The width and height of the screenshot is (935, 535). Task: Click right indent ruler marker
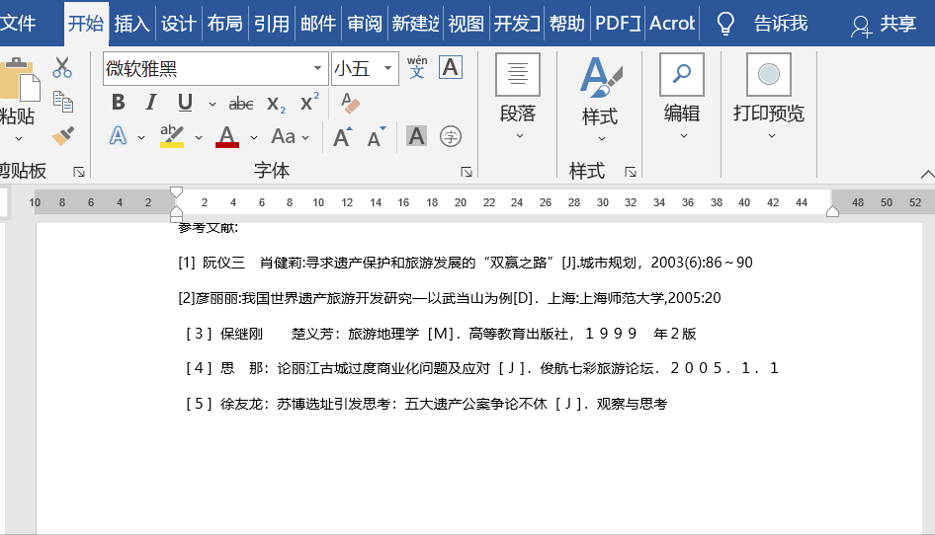(832, 211)
